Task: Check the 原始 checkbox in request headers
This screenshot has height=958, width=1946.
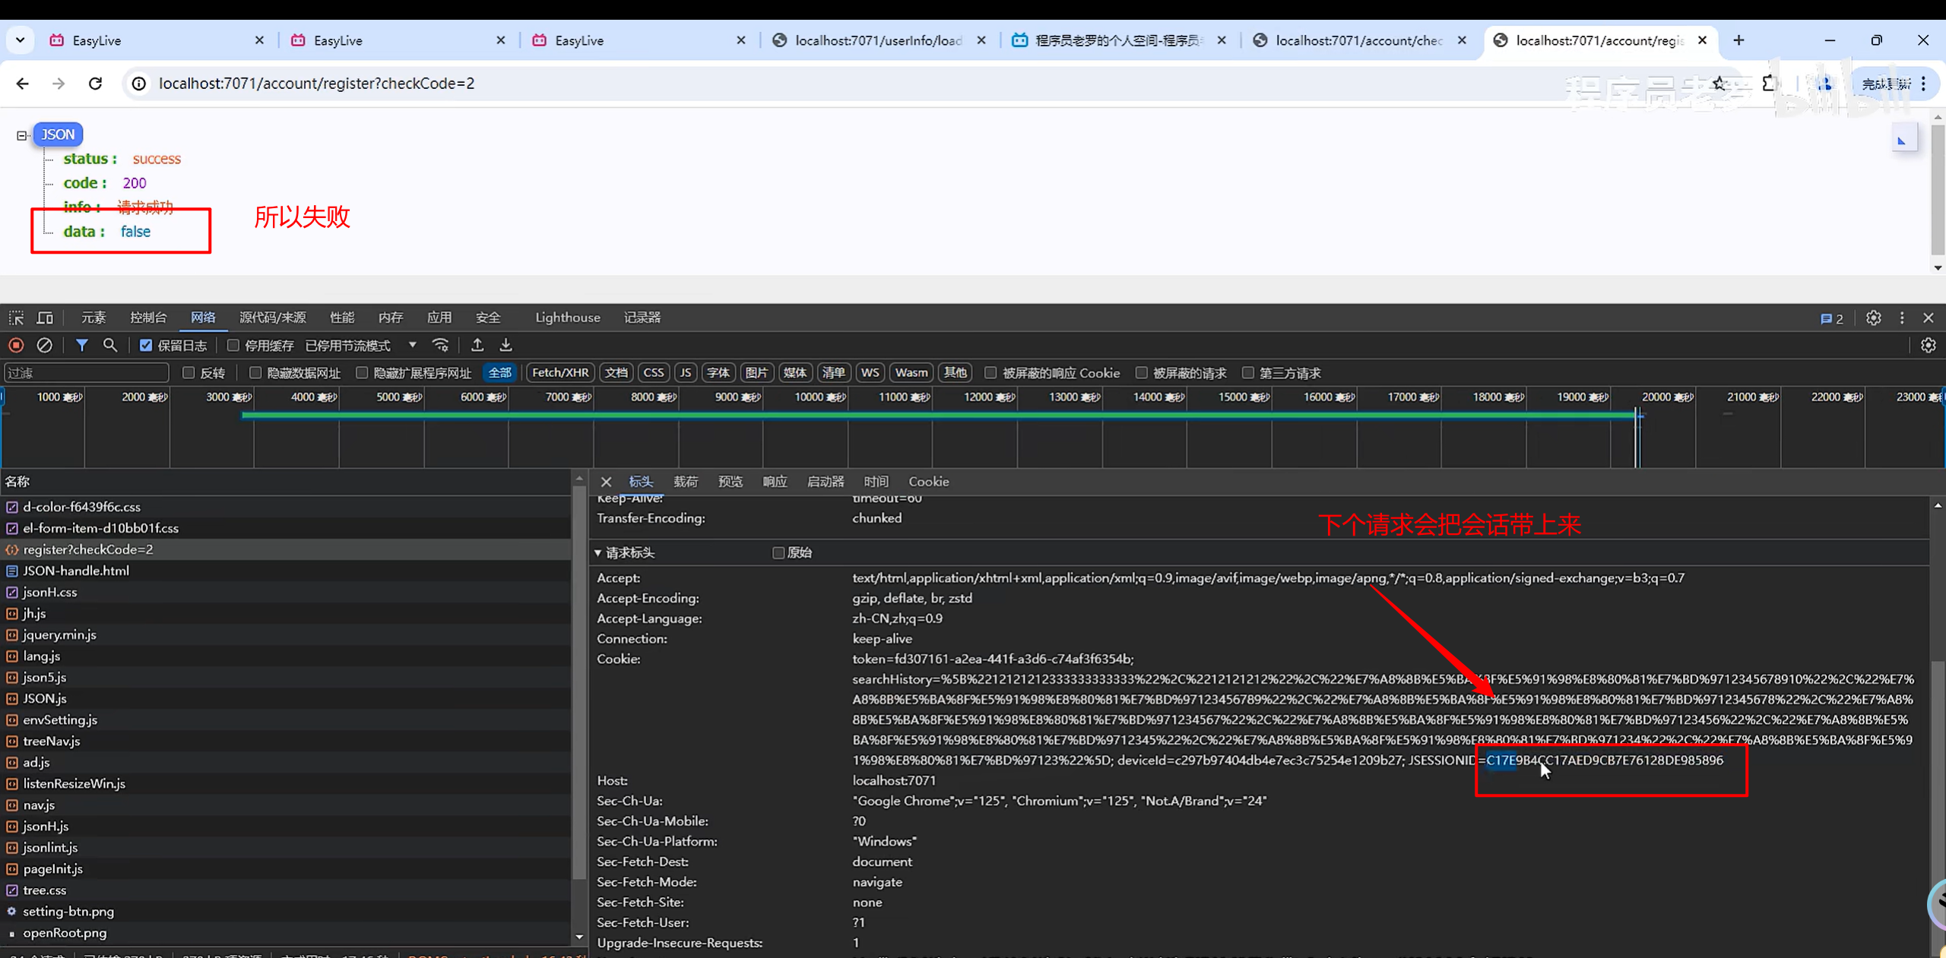Action: click(x=778, y=553)
